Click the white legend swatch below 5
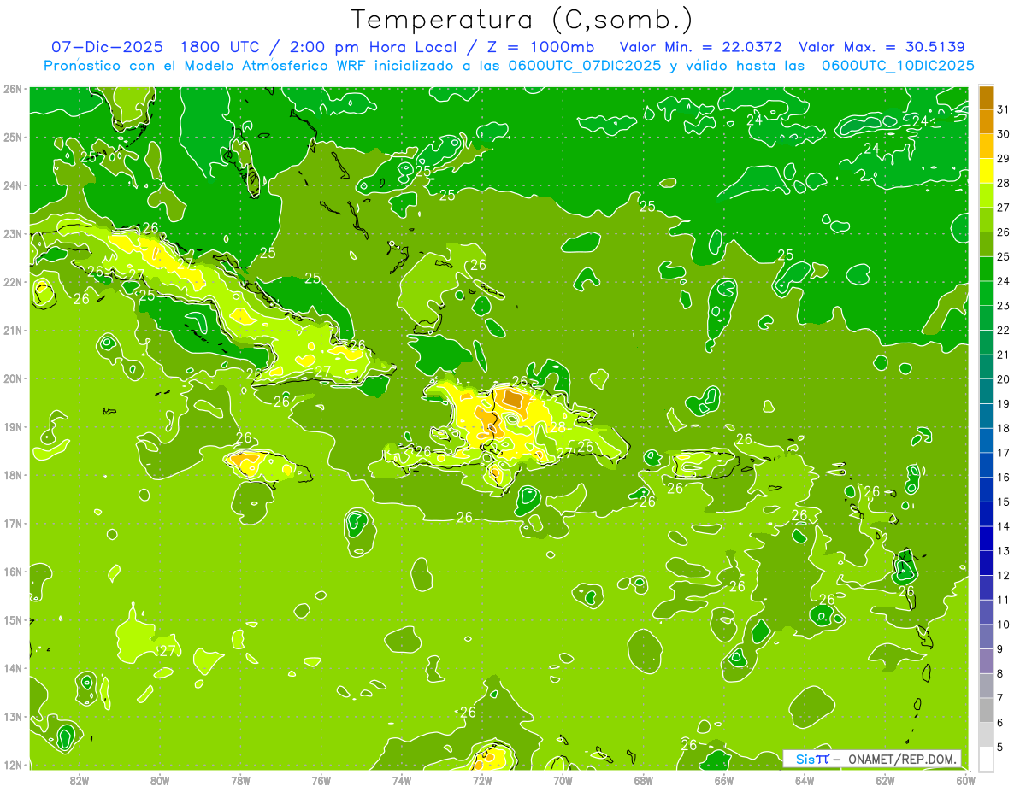Screen dimensions: 1026x792 pos(986,759)
